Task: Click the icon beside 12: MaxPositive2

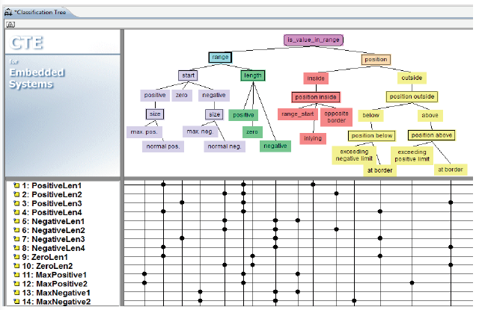Action: click(16, 283)
